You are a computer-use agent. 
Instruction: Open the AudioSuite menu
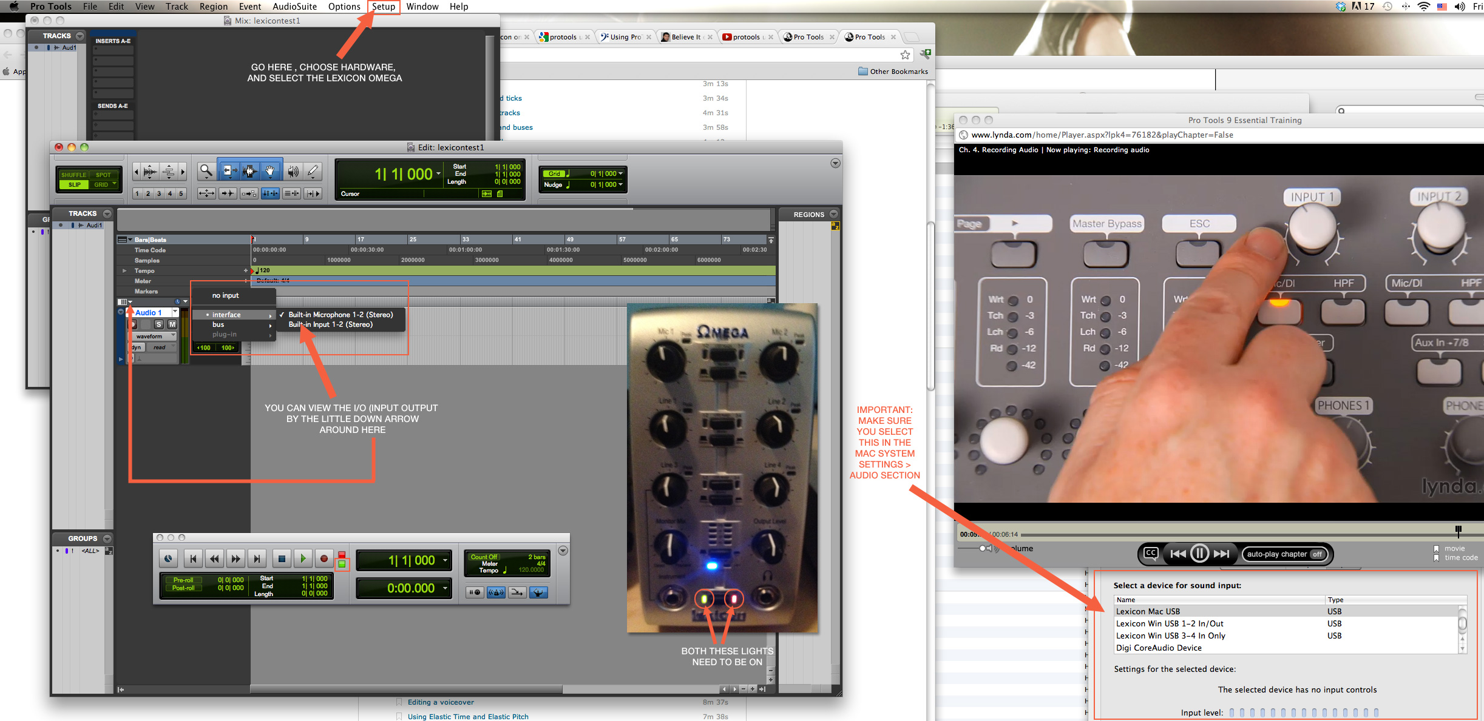coord(294,7)
